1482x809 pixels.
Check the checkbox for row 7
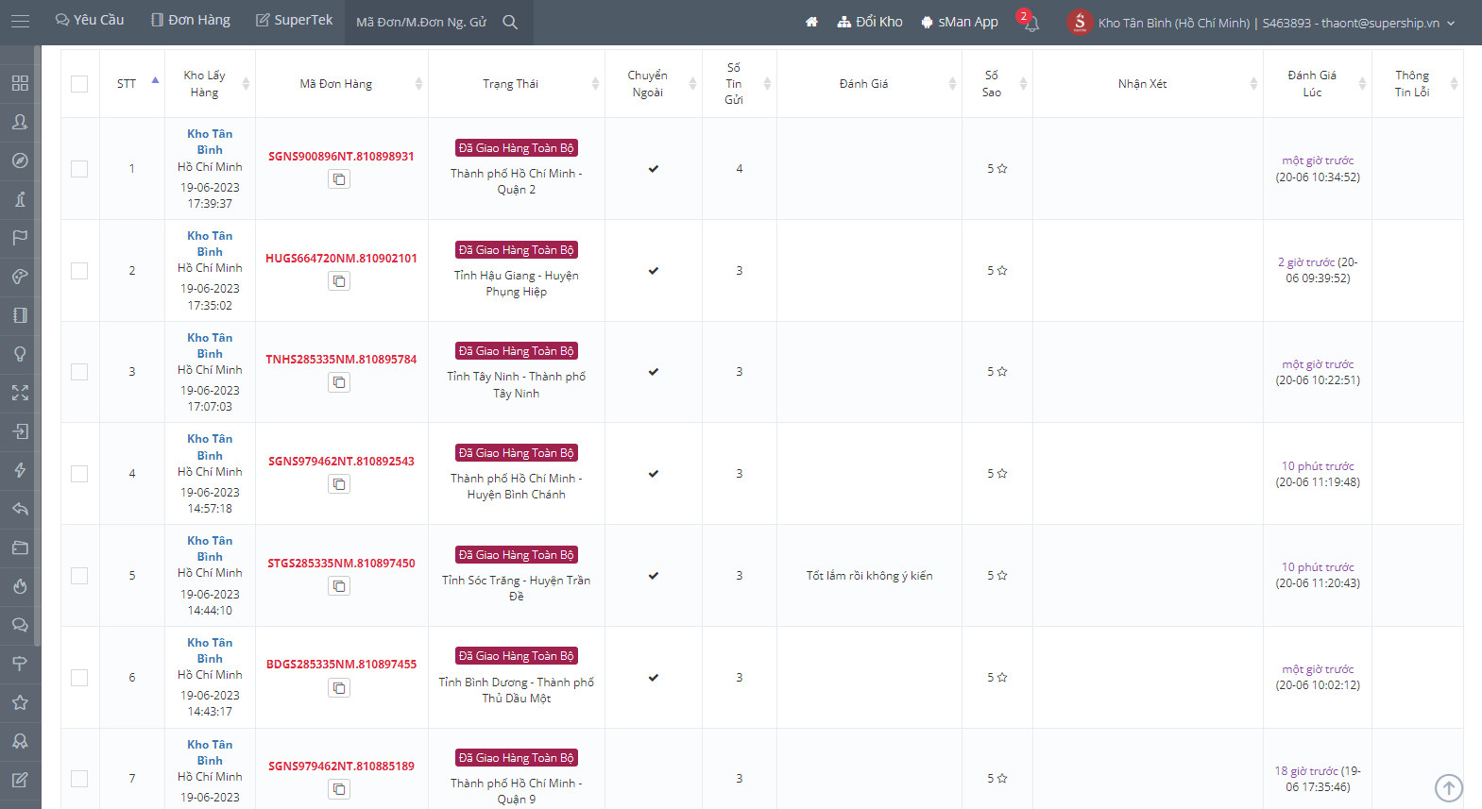(x=79, y=779)
